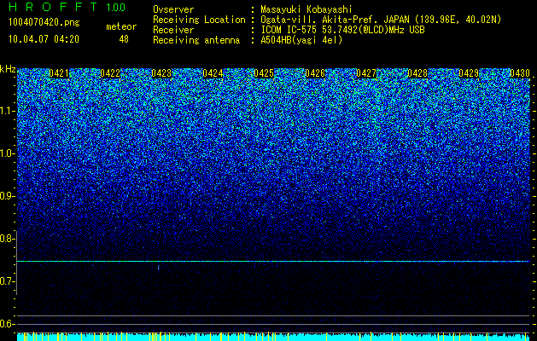The height and width of the screenshot is (341, 537).
Task: Click the 0.9 frequency axis label
Action: tap(7, 196)
